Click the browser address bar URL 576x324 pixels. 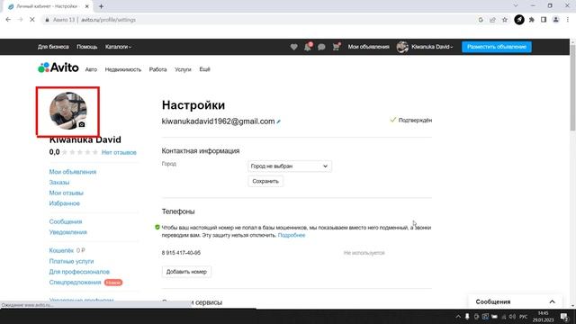point(108,20)
